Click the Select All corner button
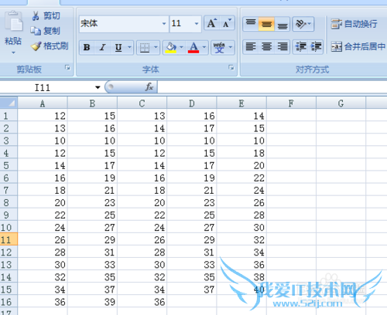The height and width of the screenshot is (315, 387). pos(9,103)
